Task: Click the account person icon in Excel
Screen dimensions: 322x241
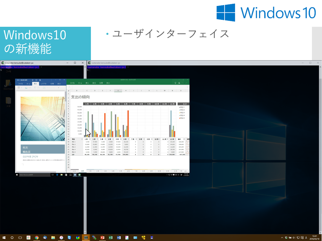Action: click(179, 83)
